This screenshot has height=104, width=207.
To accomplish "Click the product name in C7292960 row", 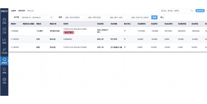I will click(40, 31).
